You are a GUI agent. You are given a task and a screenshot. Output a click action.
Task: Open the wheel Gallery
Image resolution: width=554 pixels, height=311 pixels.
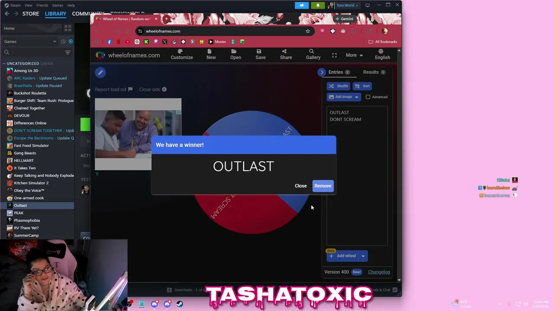coord(313,54)
